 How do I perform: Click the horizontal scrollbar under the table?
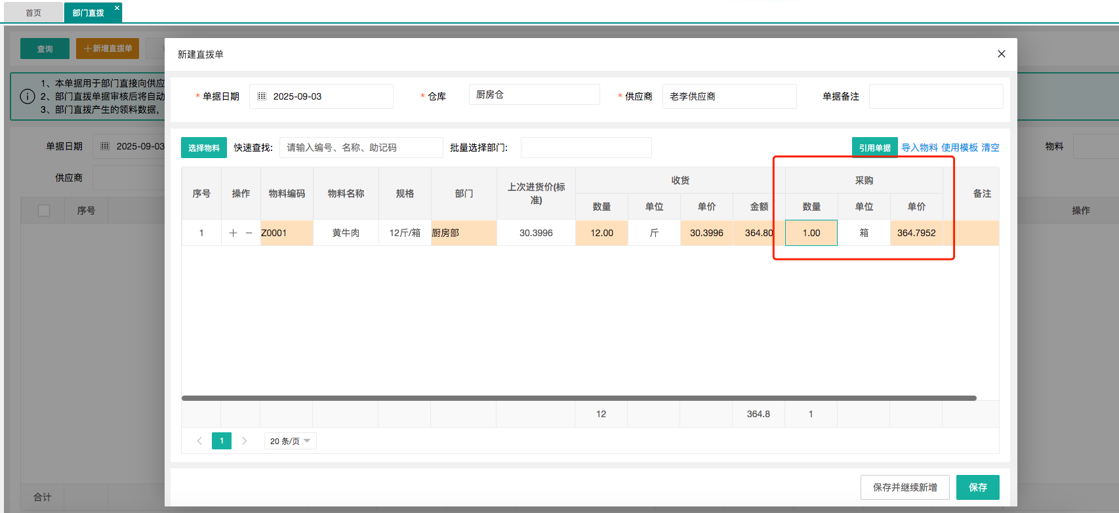click(x=579, y=398)
